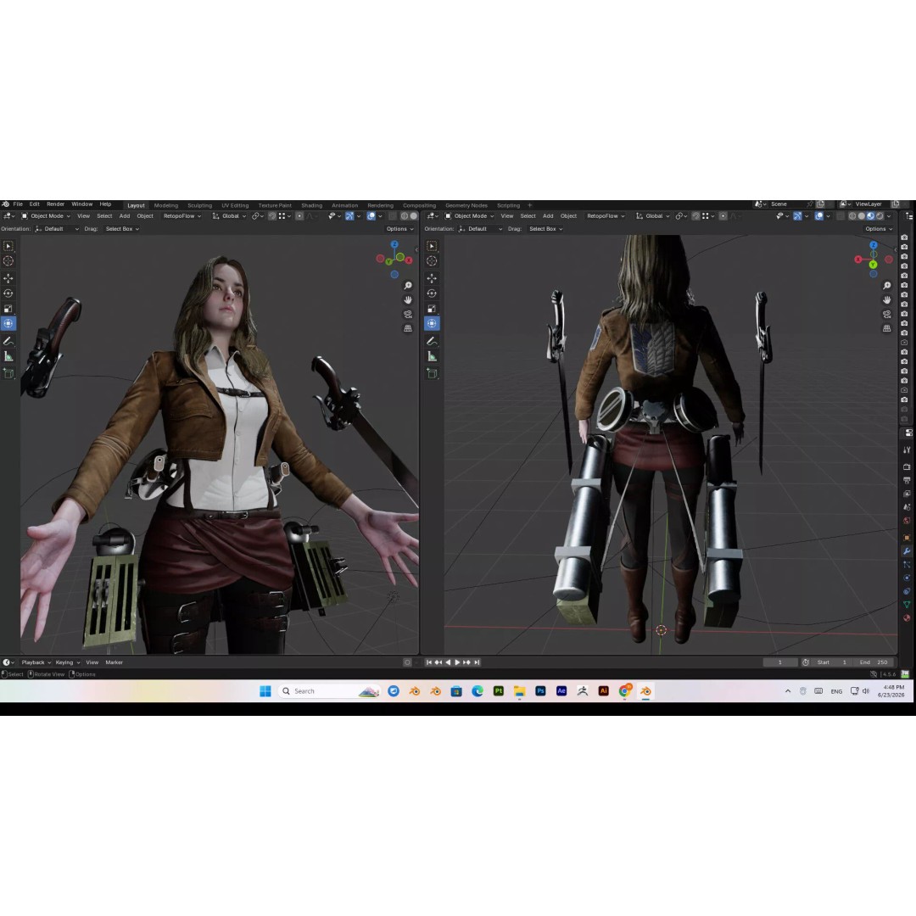916x916 pixels.
Task: Toggle overlays in left viewport header
Action: [x=371, y=216]
